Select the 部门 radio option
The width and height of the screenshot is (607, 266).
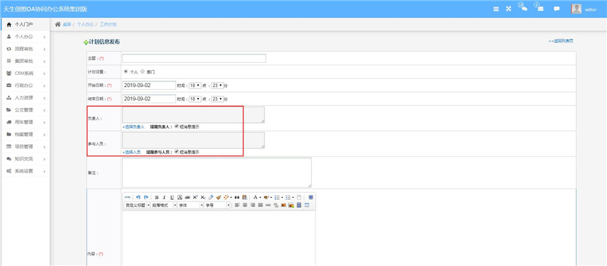(x=142, y=72)
